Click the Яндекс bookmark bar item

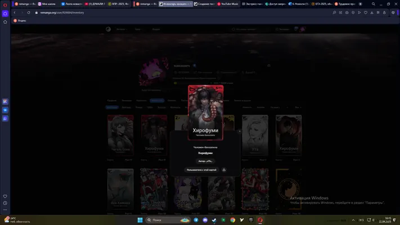click(x=20, y=21)
